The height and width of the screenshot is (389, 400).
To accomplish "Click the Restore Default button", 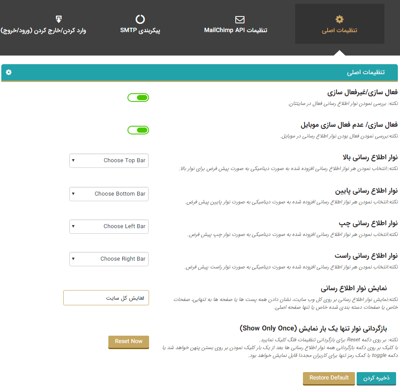I will 329,378.
